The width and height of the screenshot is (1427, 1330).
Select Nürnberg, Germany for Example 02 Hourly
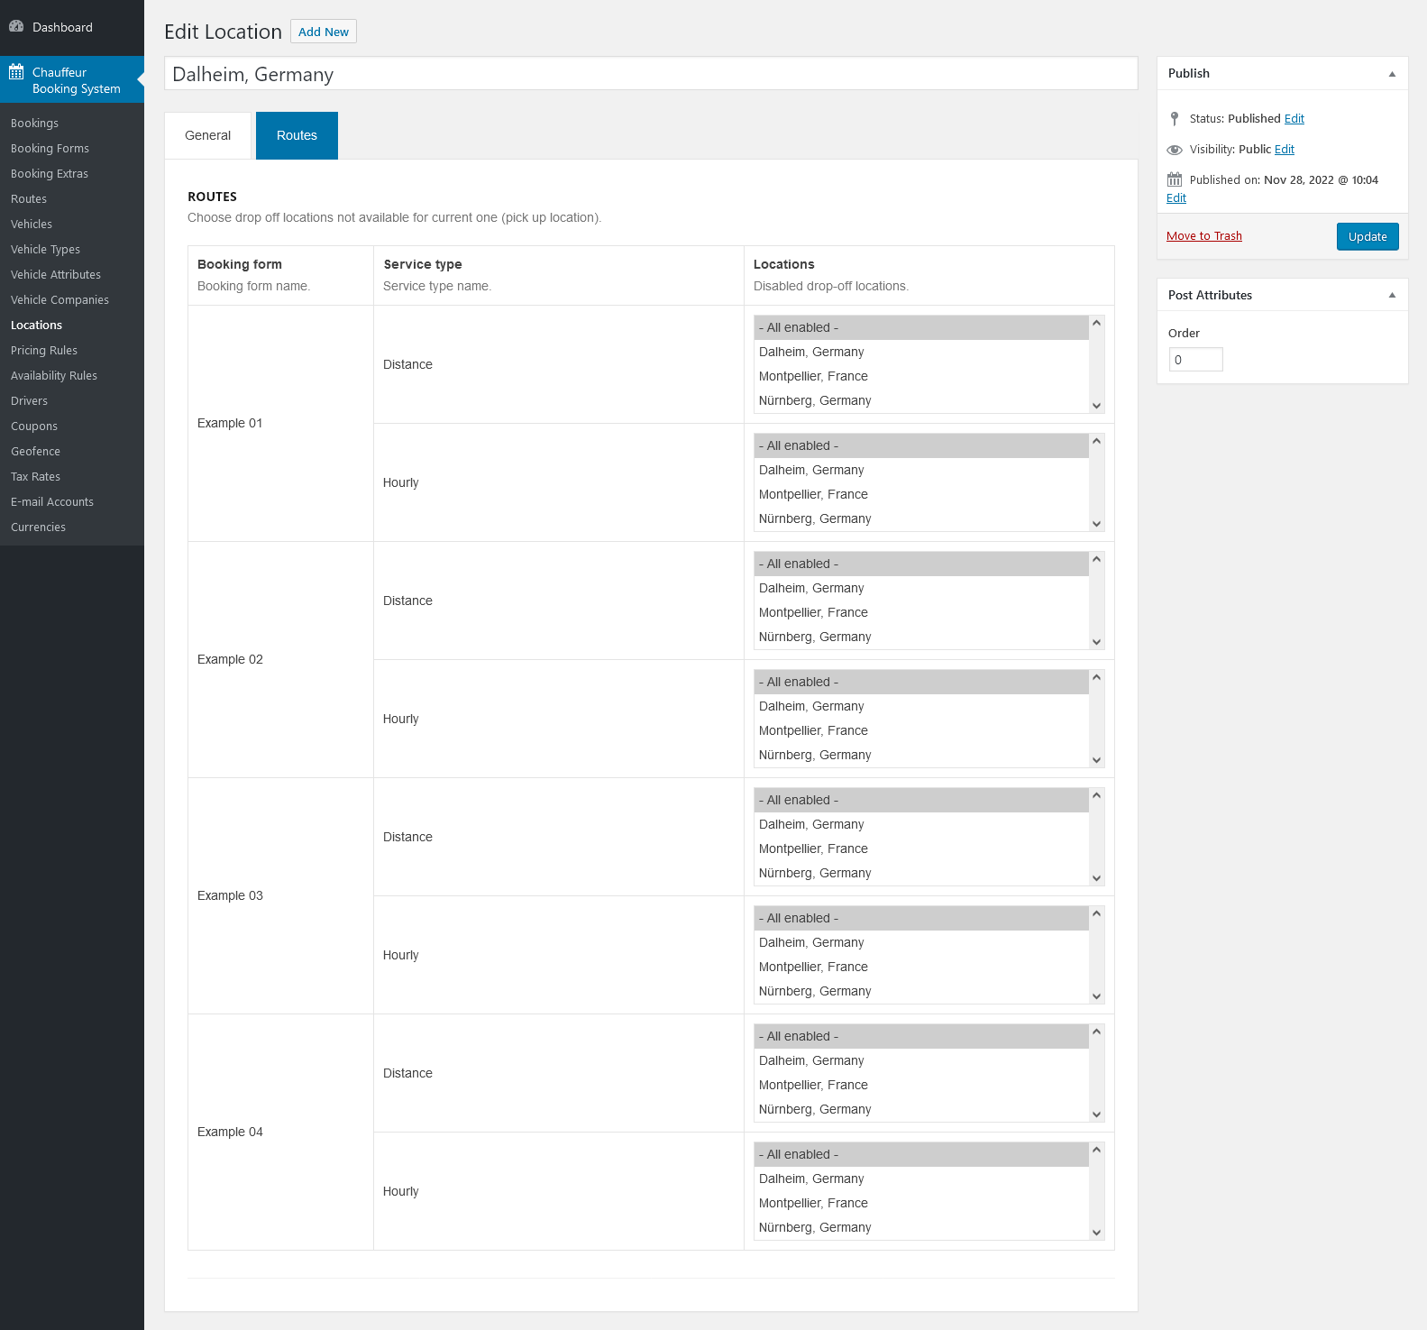point(814,756)
